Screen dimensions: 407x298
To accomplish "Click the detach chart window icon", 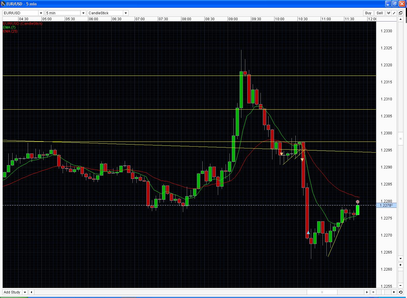I will [401, 13].
